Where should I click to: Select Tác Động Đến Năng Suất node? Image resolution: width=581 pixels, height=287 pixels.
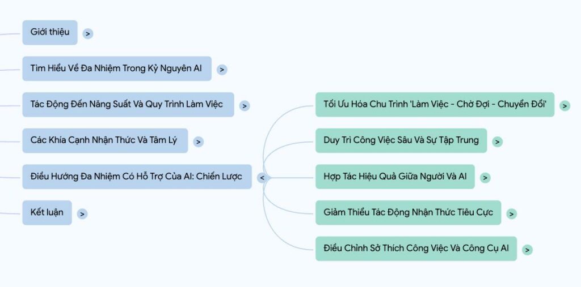[x=128, y=105]
